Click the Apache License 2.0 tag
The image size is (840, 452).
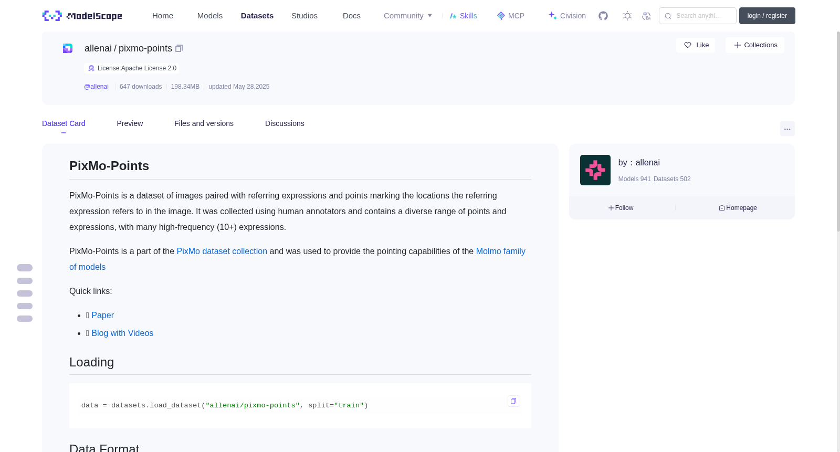[x=132, y=68]
